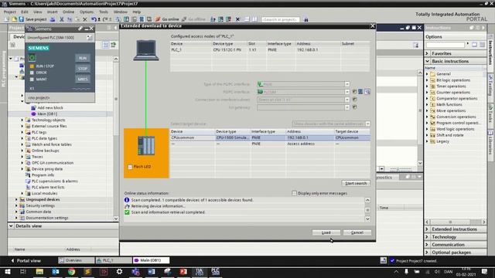Screen dimensions: 495x278
Task: Open the PG/PC interface dropdown
Action: point(347,92)
